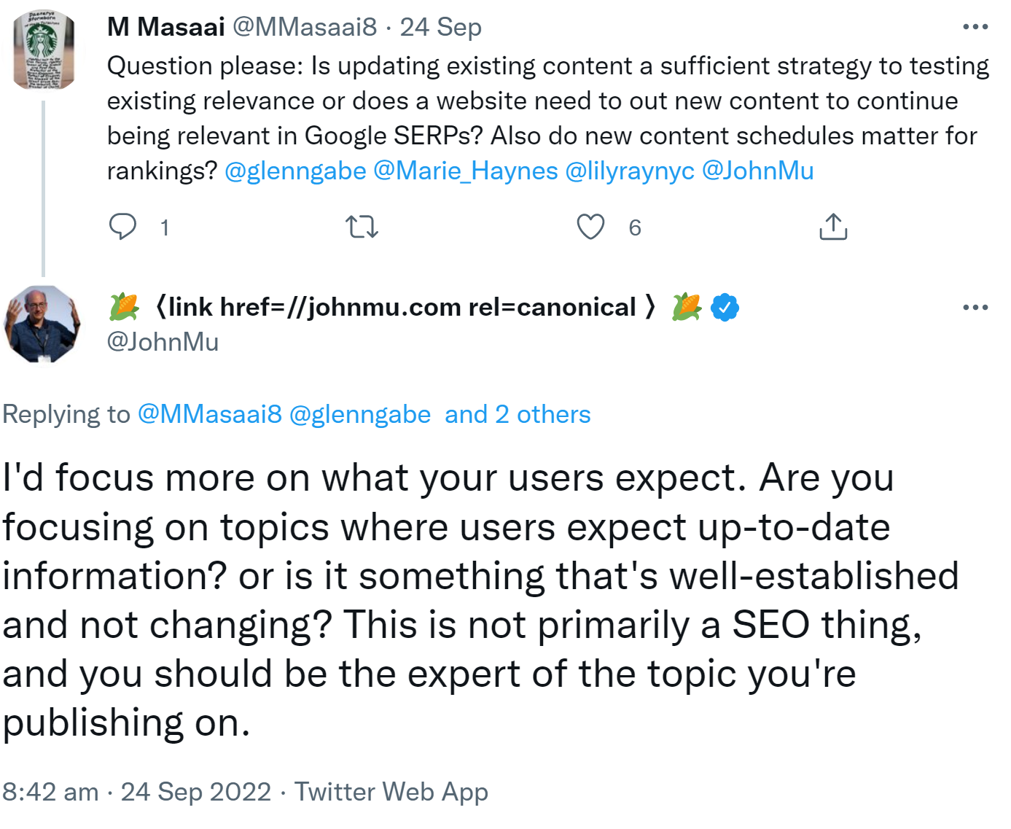Viewport: 1011px width, 829px height.
Task: Click the 8:42 am 24 Sep 2022 timestamp
Action: tap(136, 792)
